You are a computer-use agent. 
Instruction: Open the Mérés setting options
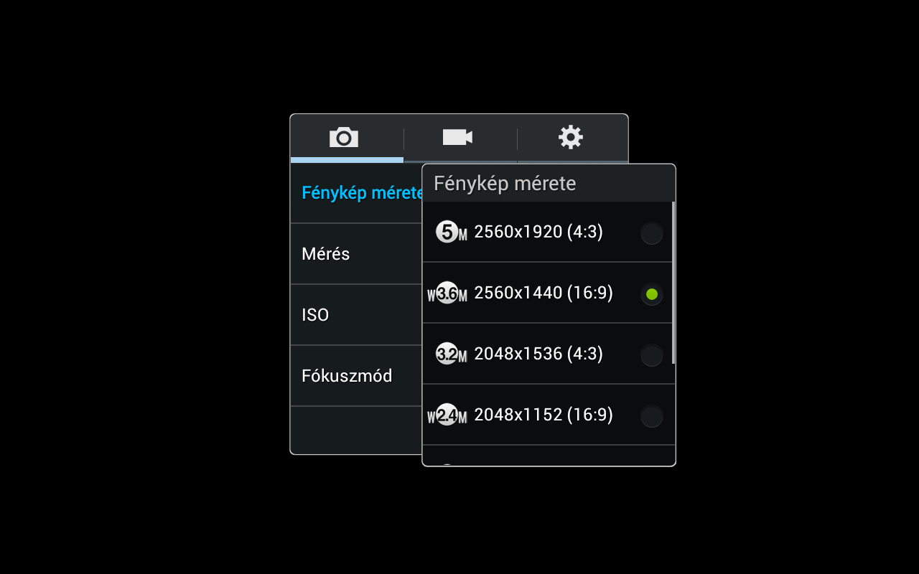(356, 254)
